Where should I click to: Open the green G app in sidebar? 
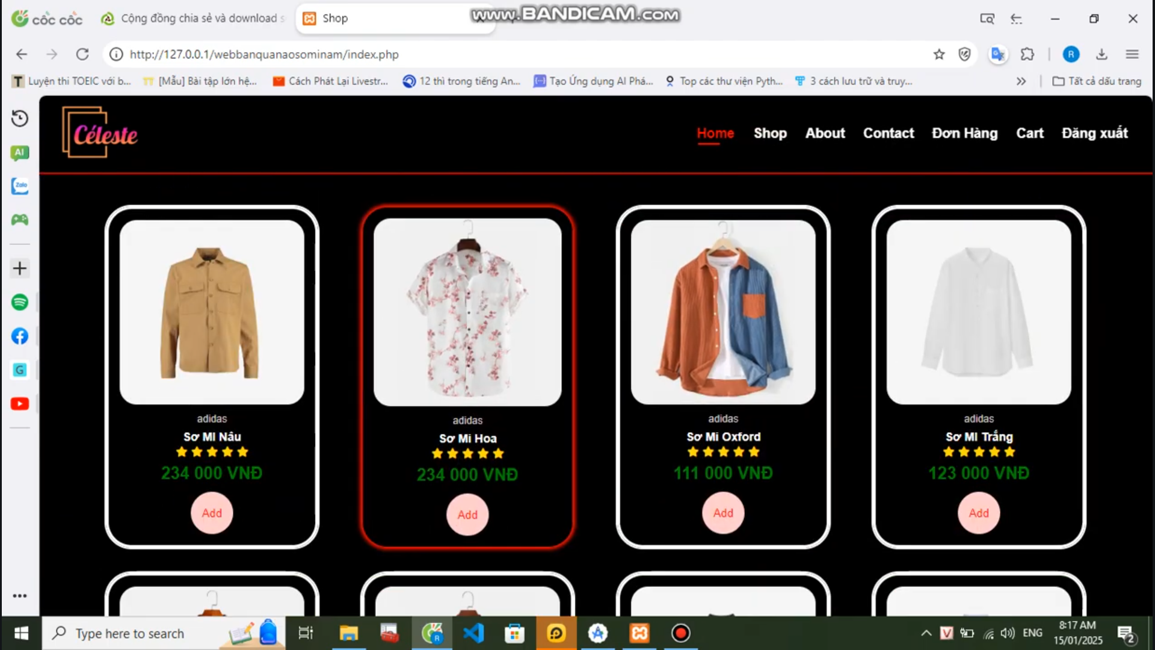[x=20, y=370]
